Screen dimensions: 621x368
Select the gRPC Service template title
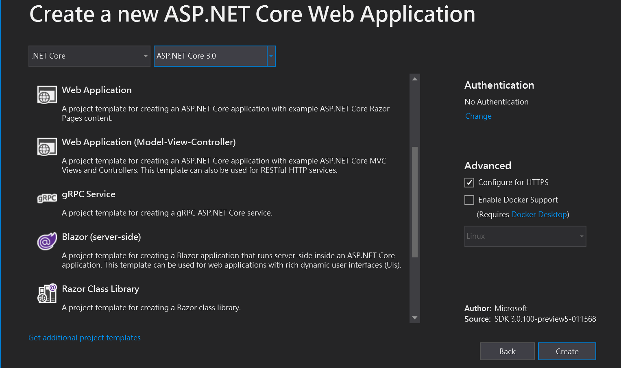point(89,194)
